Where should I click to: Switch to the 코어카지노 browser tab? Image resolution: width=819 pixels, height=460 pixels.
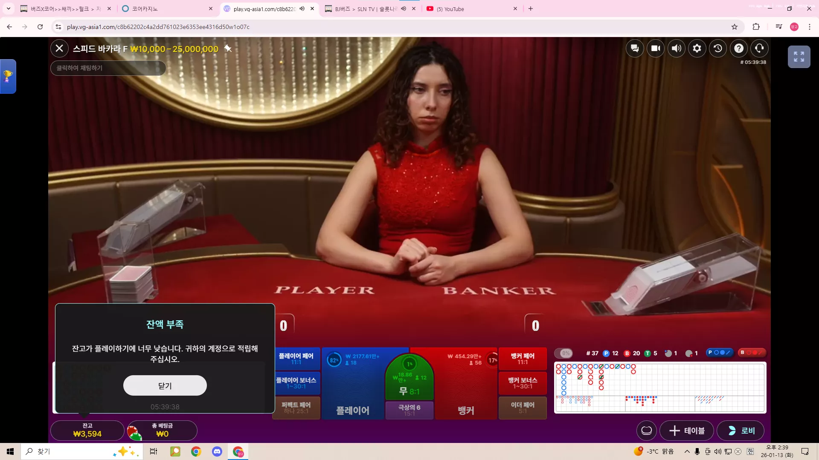[x=168, y=9]
